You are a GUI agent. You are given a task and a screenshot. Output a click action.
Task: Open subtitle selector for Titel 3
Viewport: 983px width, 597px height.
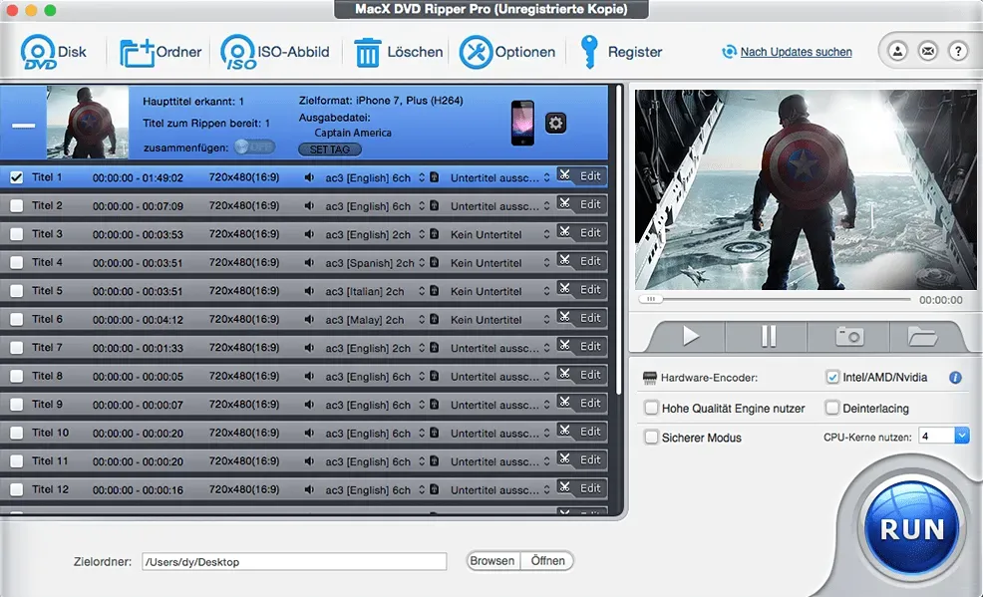(x=546, y=234)
